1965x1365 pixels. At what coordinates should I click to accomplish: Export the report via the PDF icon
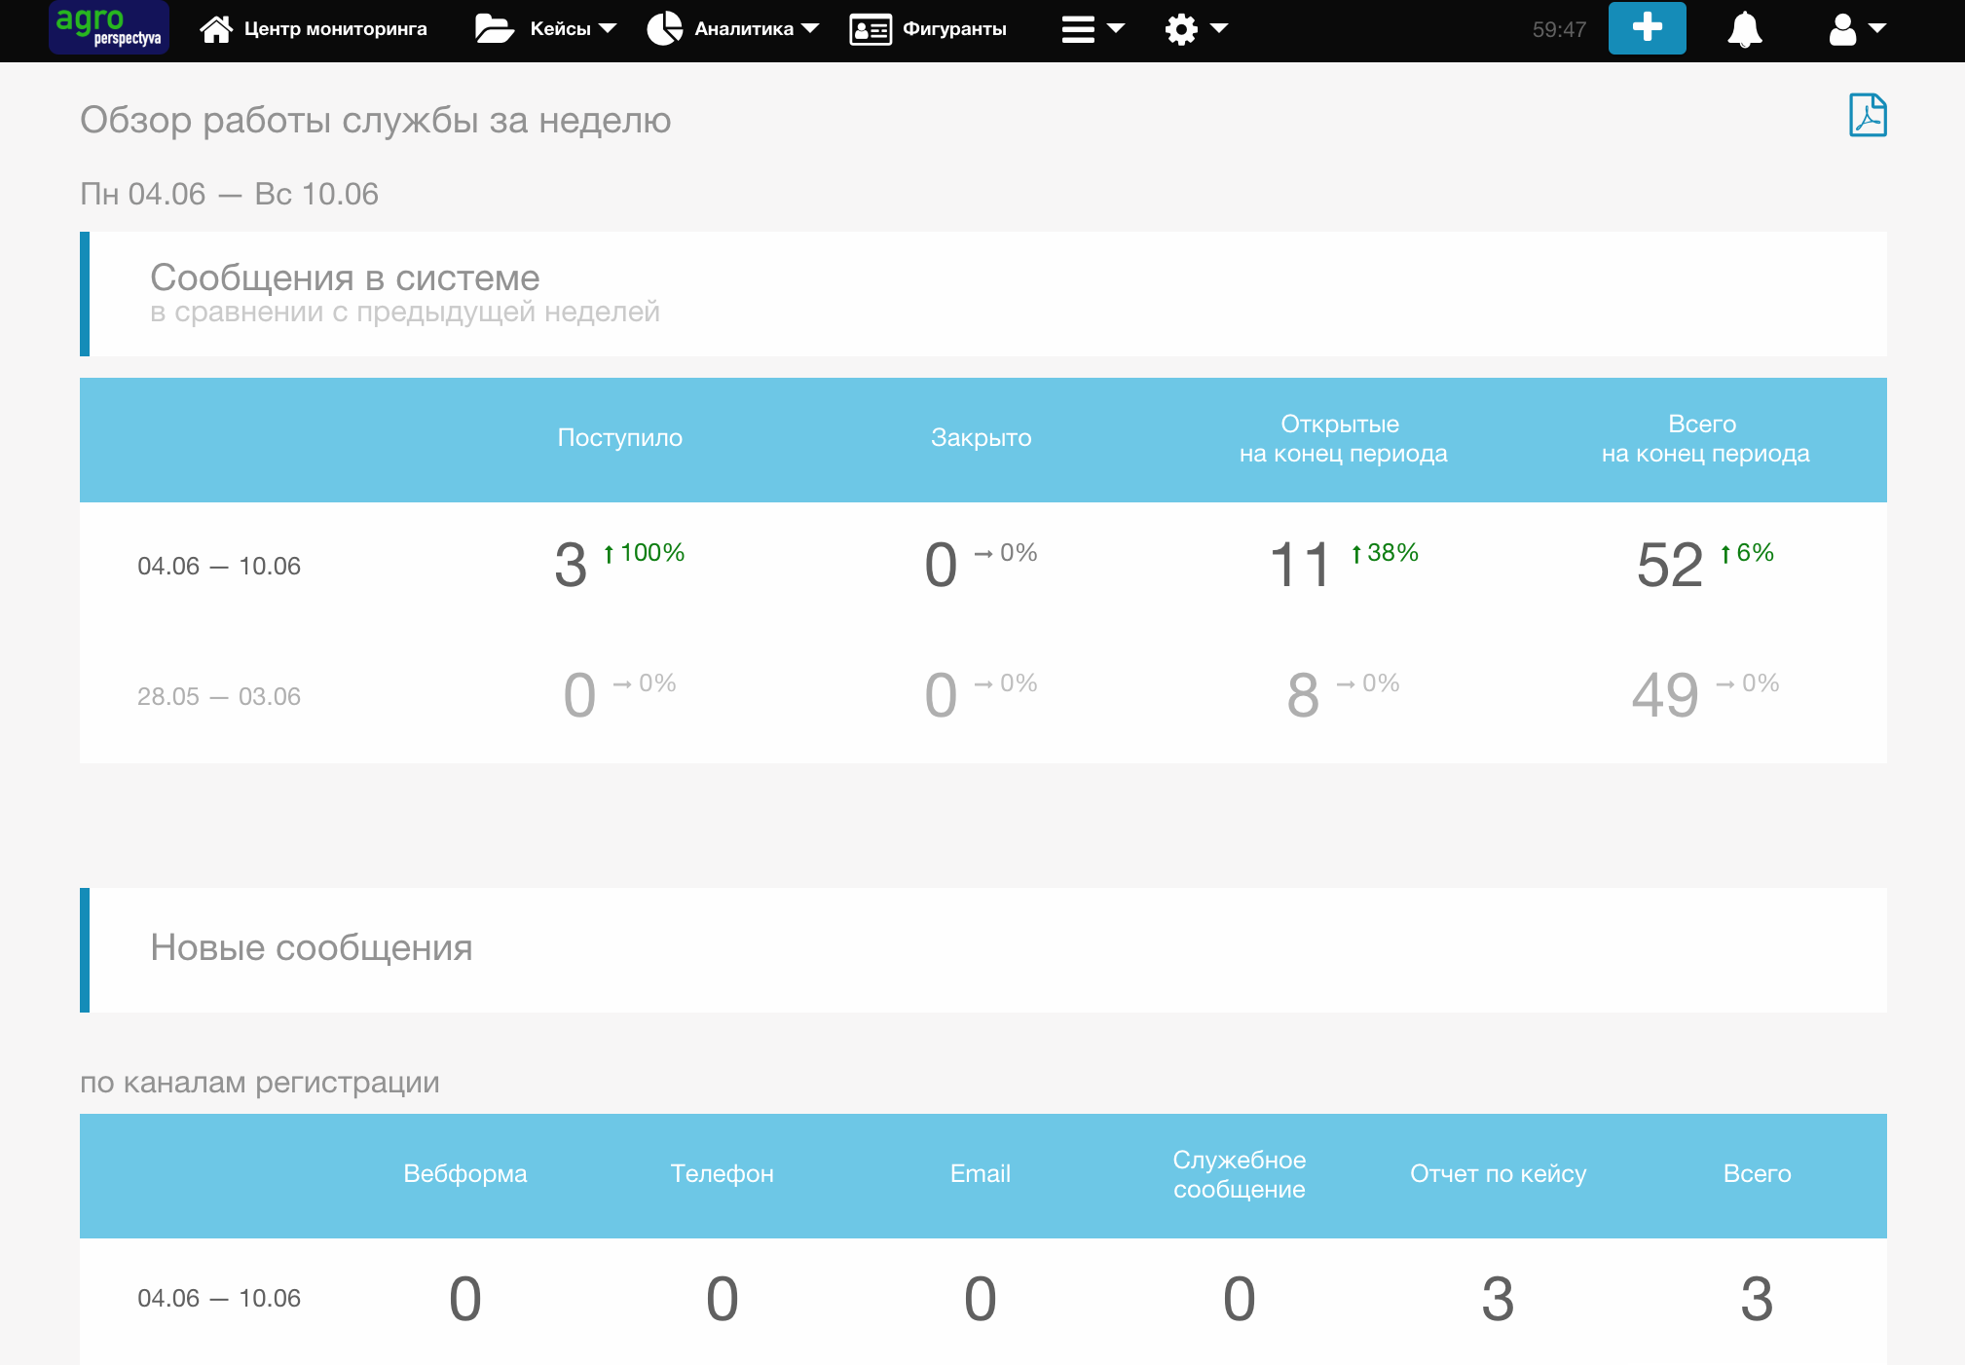tap(1867, 116)
